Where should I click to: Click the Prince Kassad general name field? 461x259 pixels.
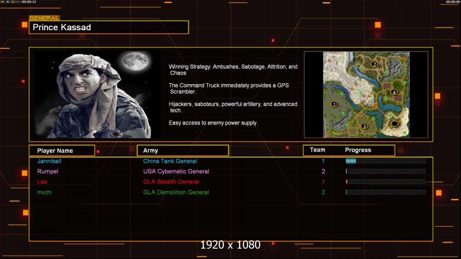coord(109,27)
